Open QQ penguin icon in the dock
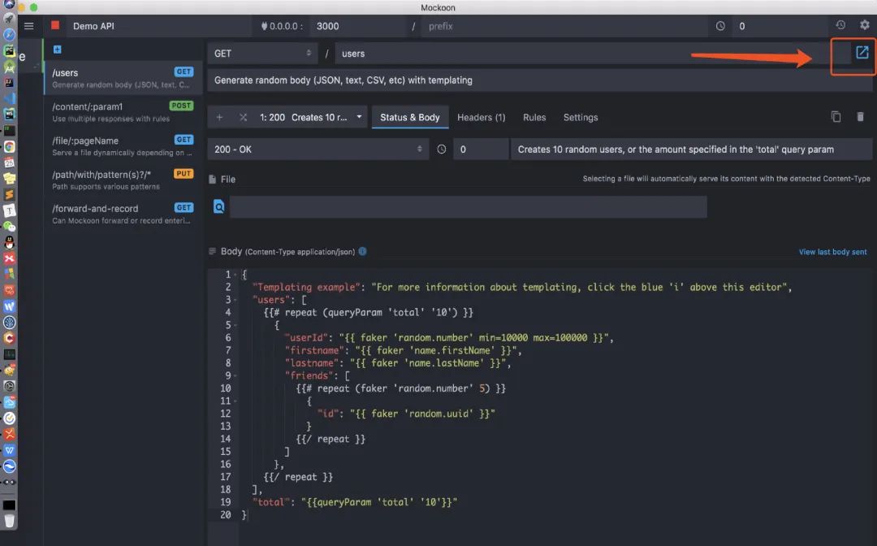This screenshot has width=877, height=546. click(9, 242)
